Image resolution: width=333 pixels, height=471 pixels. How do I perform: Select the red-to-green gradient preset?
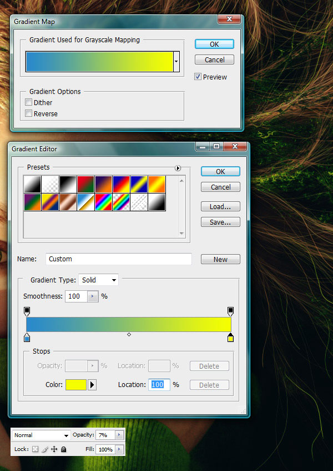[85, 184]
